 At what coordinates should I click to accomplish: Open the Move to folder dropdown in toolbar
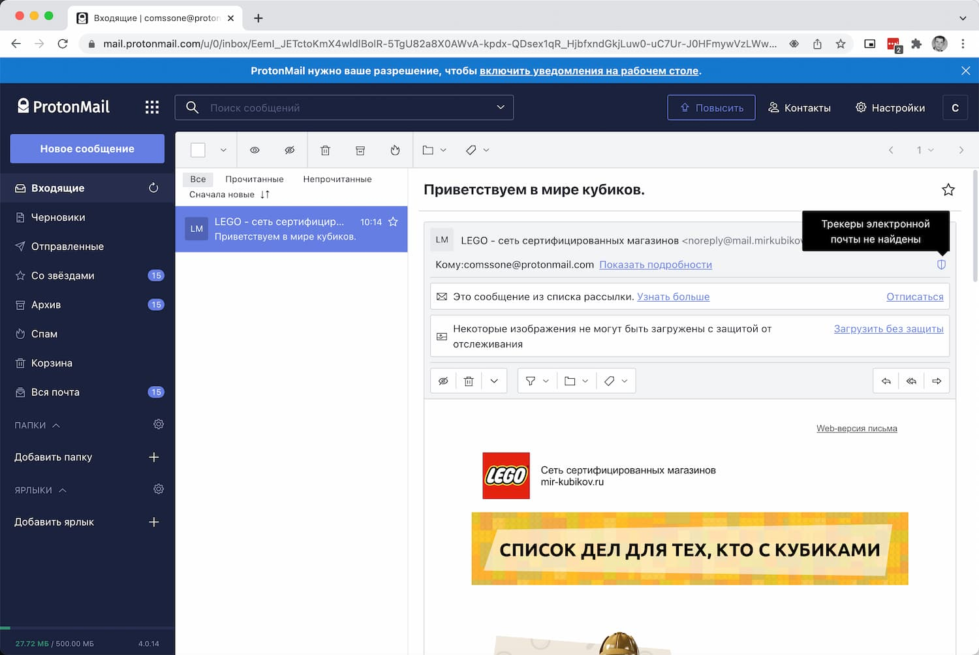point(434,150)
